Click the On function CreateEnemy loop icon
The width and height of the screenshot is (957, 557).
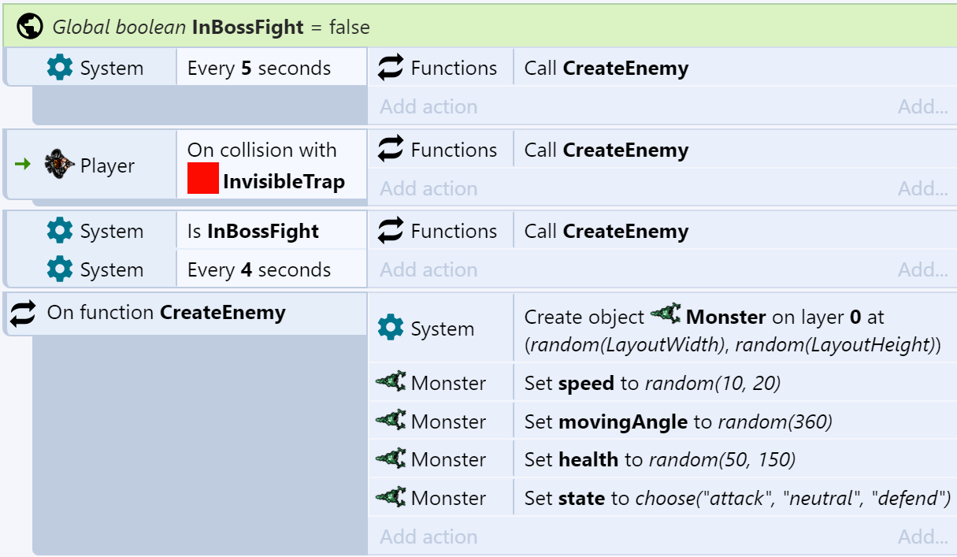(x=23, y=314)
